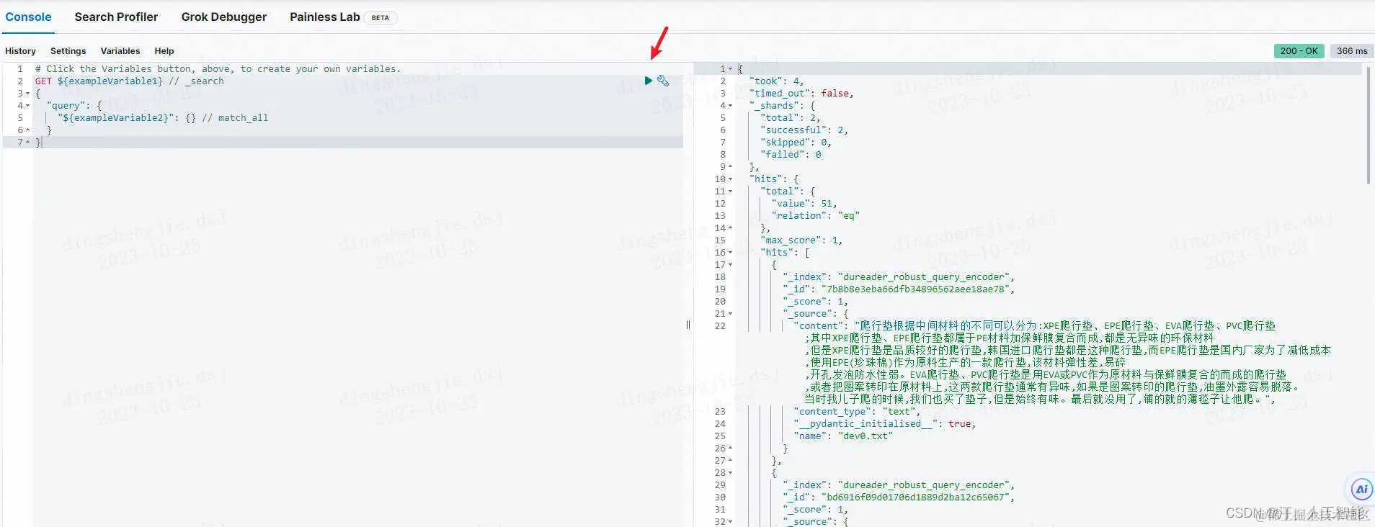This screenshot has height=527, width=1375.
Task: Open the Help menu
Action: point(164,51)
